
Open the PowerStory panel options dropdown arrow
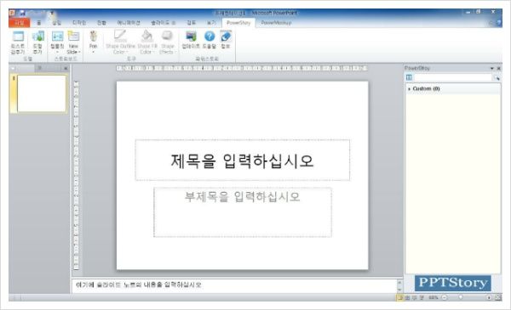pos(491,69)
